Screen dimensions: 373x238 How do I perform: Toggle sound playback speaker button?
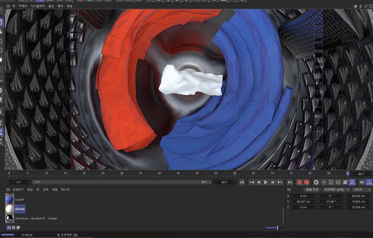click(362, 182)
